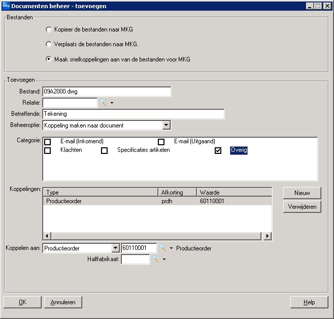The image size is (334, 319).
Task: Open the Help button
Action: pyautogui.click(x=309, y=302)
